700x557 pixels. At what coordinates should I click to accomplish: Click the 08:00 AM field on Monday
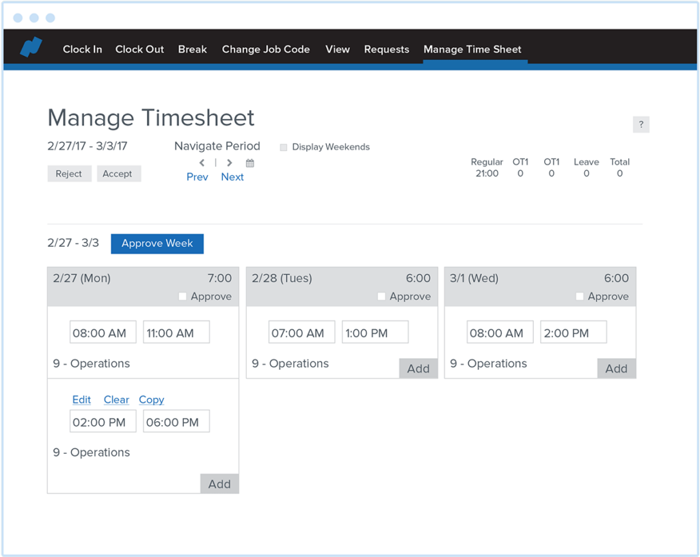click(103, 332)
